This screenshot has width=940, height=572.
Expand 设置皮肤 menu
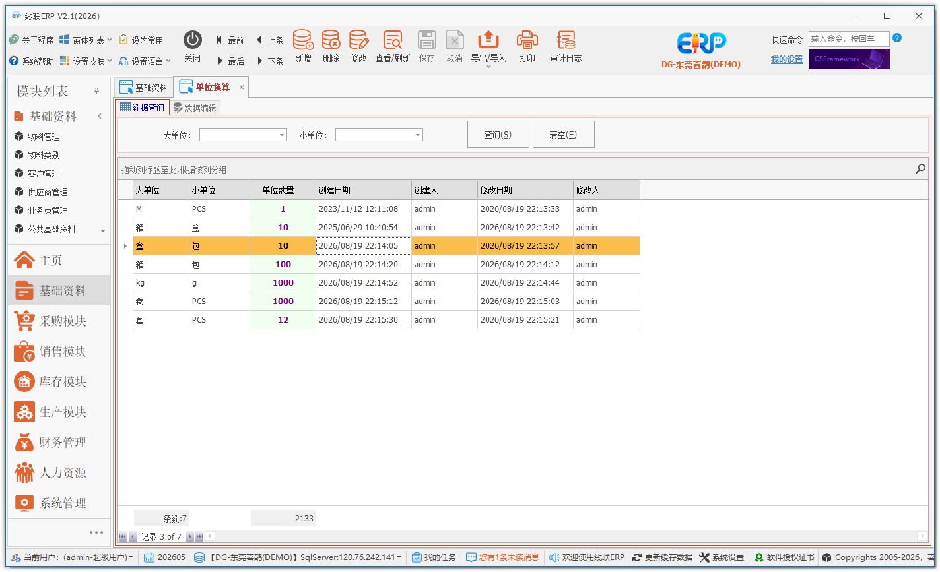coord(86,61)
